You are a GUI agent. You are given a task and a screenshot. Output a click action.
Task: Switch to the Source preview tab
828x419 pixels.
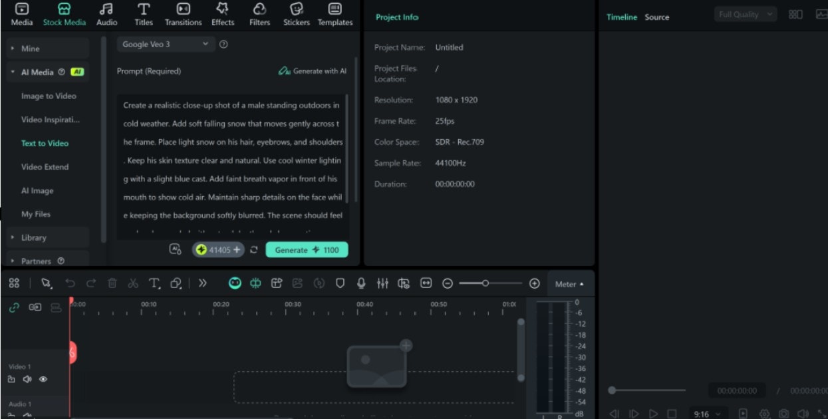point(656,17)
